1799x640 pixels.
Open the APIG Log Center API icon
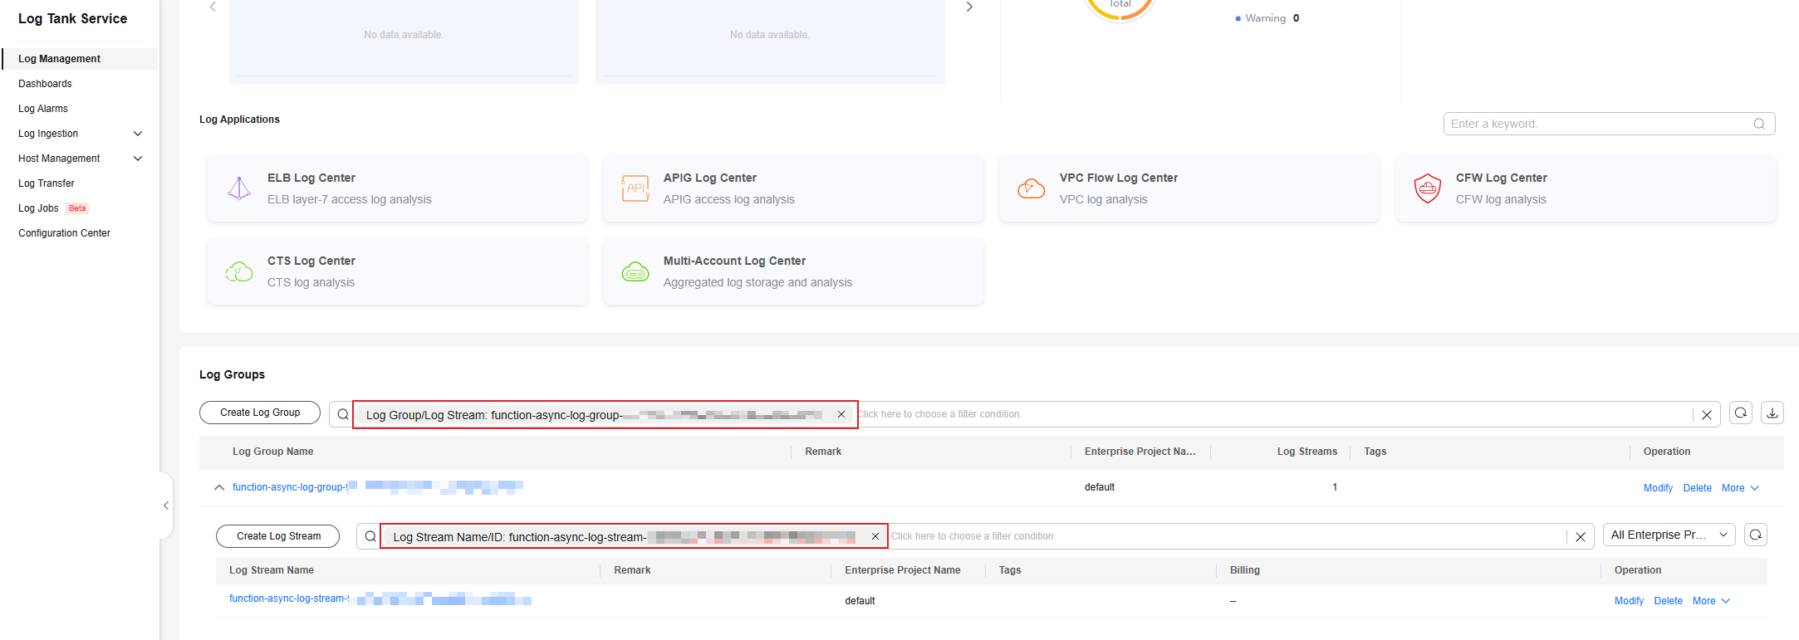(x=635, y=188)
